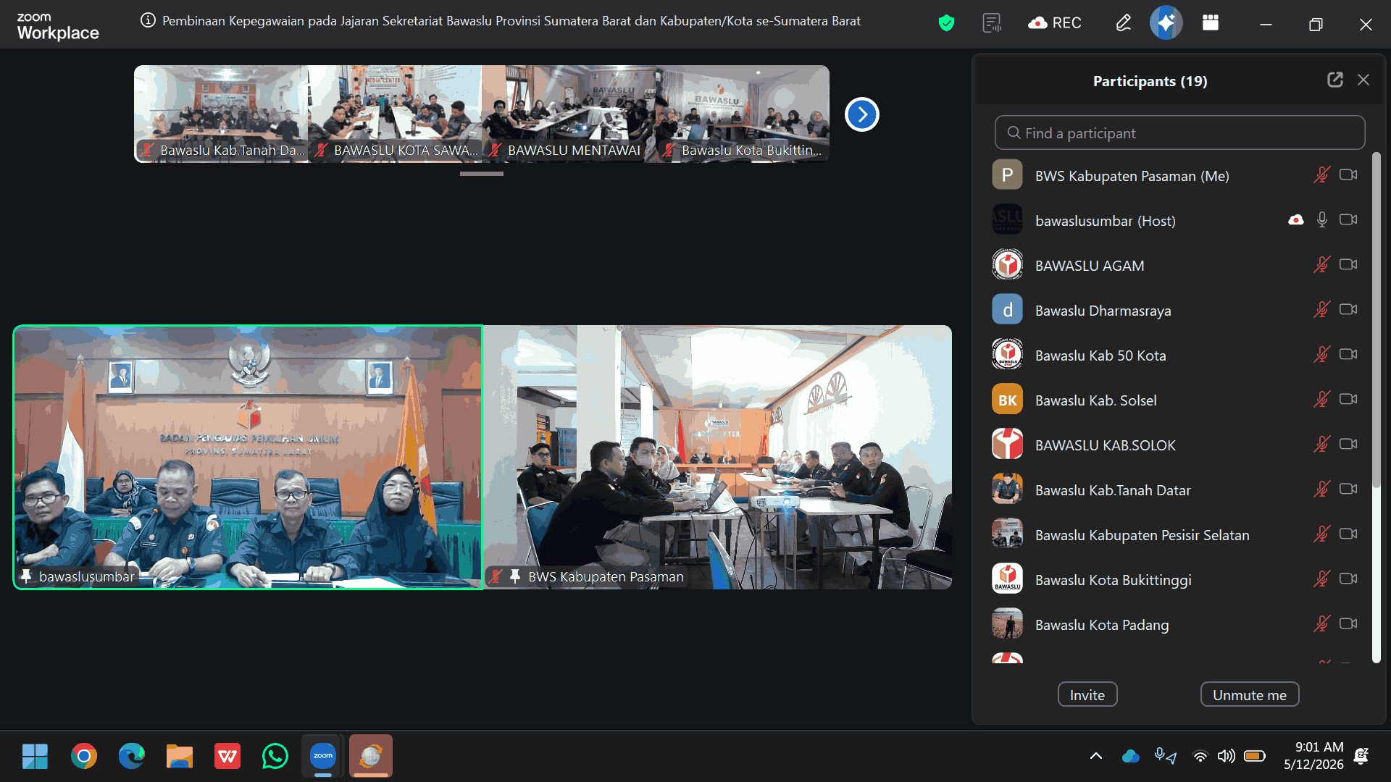This screenshot has height=782, width=1391.
Task: Change the view layout with the grid icon
Action: (1211, 23)
